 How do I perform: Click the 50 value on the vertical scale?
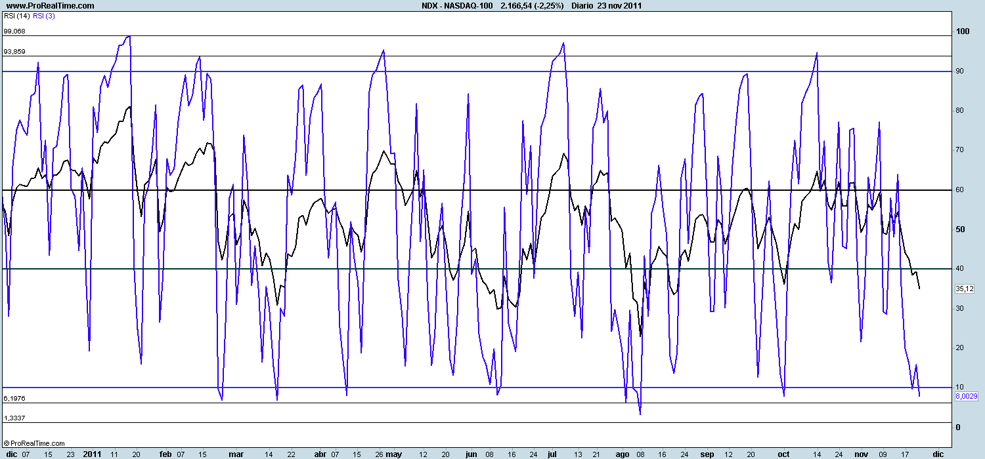[x=961, y=229]
